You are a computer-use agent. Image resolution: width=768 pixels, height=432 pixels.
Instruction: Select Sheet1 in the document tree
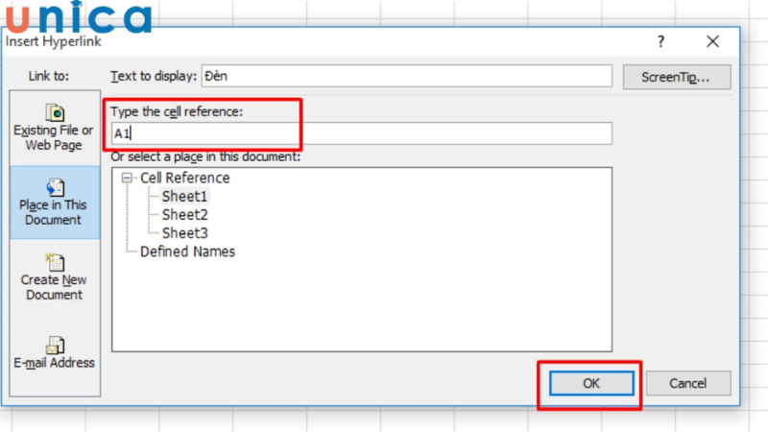(x=184, y=197)
